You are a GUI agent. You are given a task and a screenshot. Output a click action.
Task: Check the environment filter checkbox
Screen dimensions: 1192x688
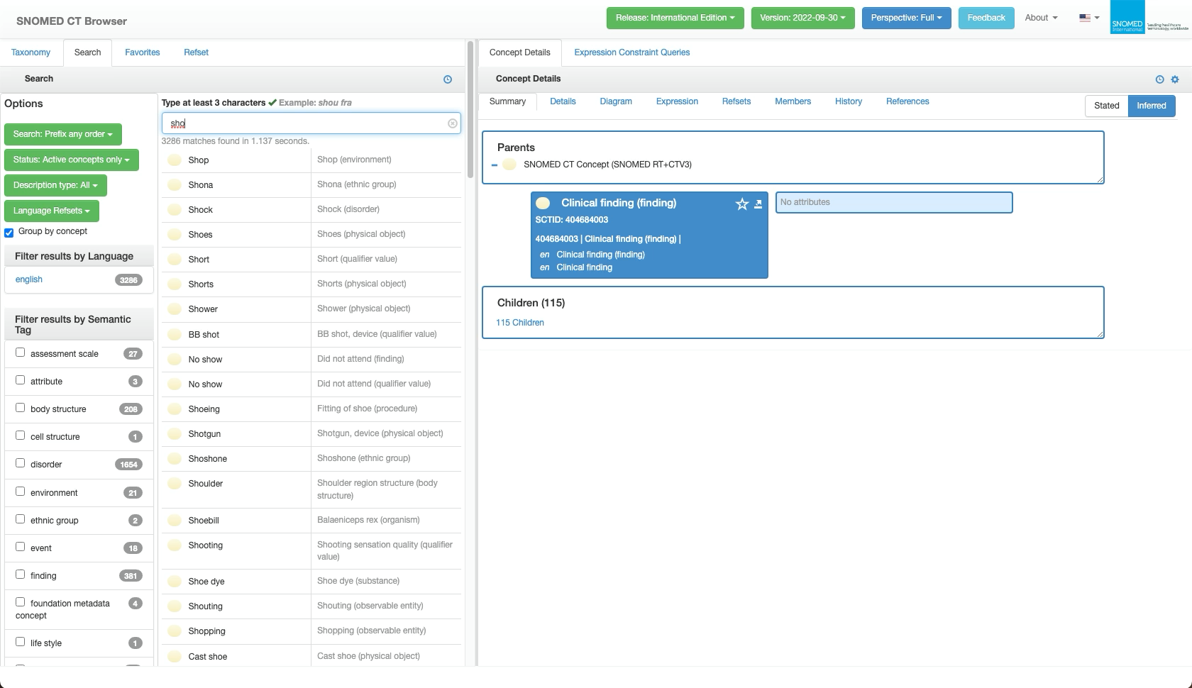(21, 492)
